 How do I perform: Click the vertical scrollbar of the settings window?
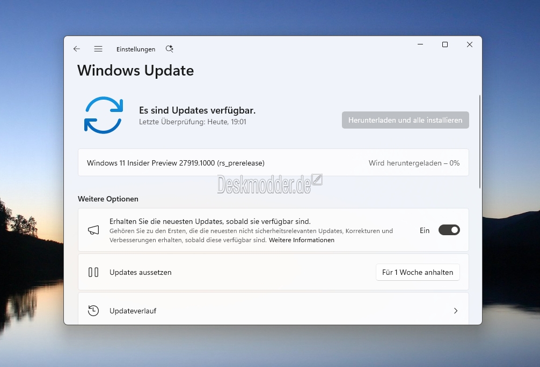pos(479,141)
